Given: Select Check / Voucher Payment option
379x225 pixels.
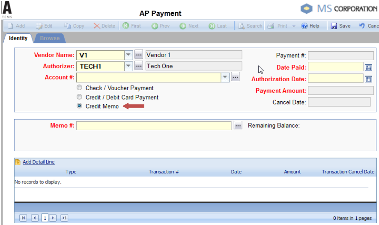Looking at the screenshot, I should pyautogui.click(x=79, y=88).
